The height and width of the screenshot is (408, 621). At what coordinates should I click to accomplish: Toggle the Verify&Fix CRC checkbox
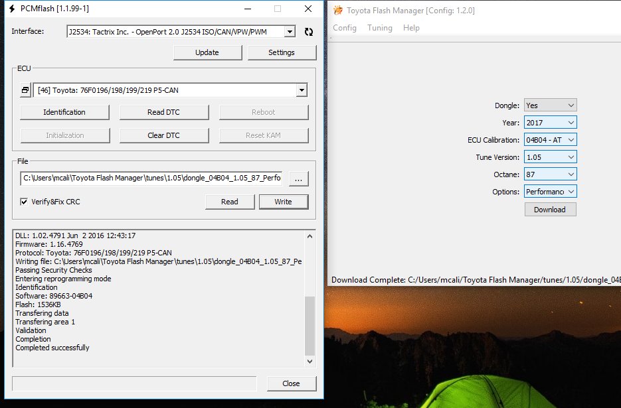point(24,202)
